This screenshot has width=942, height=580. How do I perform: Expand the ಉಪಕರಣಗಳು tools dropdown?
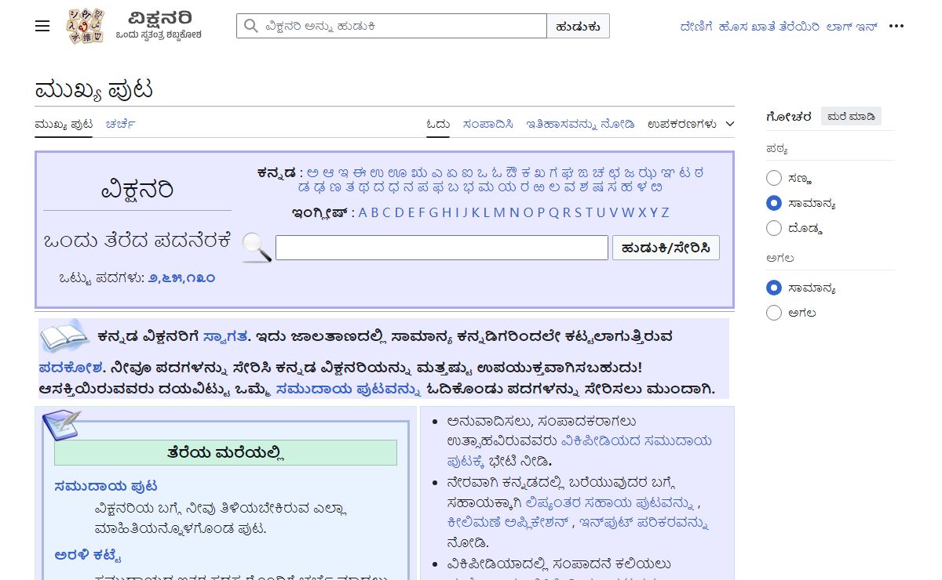point(691,124)
